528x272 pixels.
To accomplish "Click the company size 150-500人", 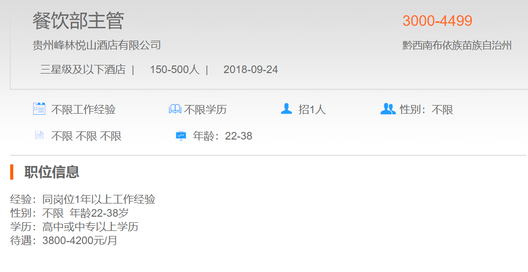I will pyautogui.click(x=175, y=70).
